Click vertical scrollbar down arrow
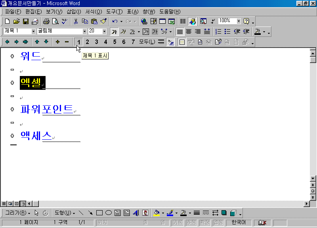The image size is (317, 228). click(313, 179)
